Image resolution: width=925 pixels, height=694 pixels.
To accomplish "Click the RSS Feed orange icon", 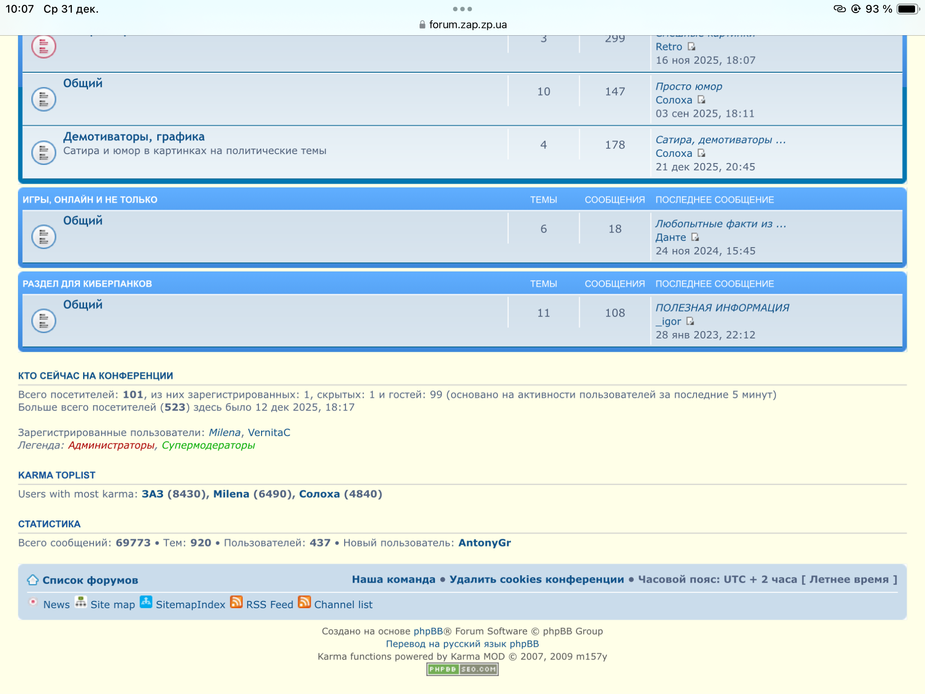I will coord(236,602).
